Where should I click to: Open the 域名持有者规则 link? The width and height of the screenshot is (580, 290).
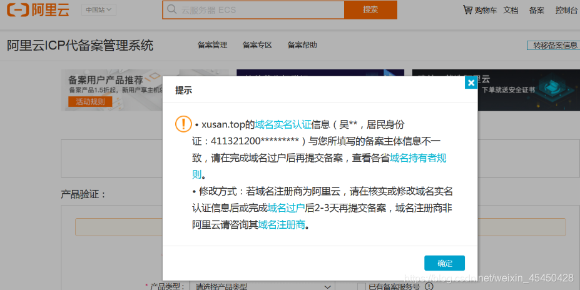[418, 158]
